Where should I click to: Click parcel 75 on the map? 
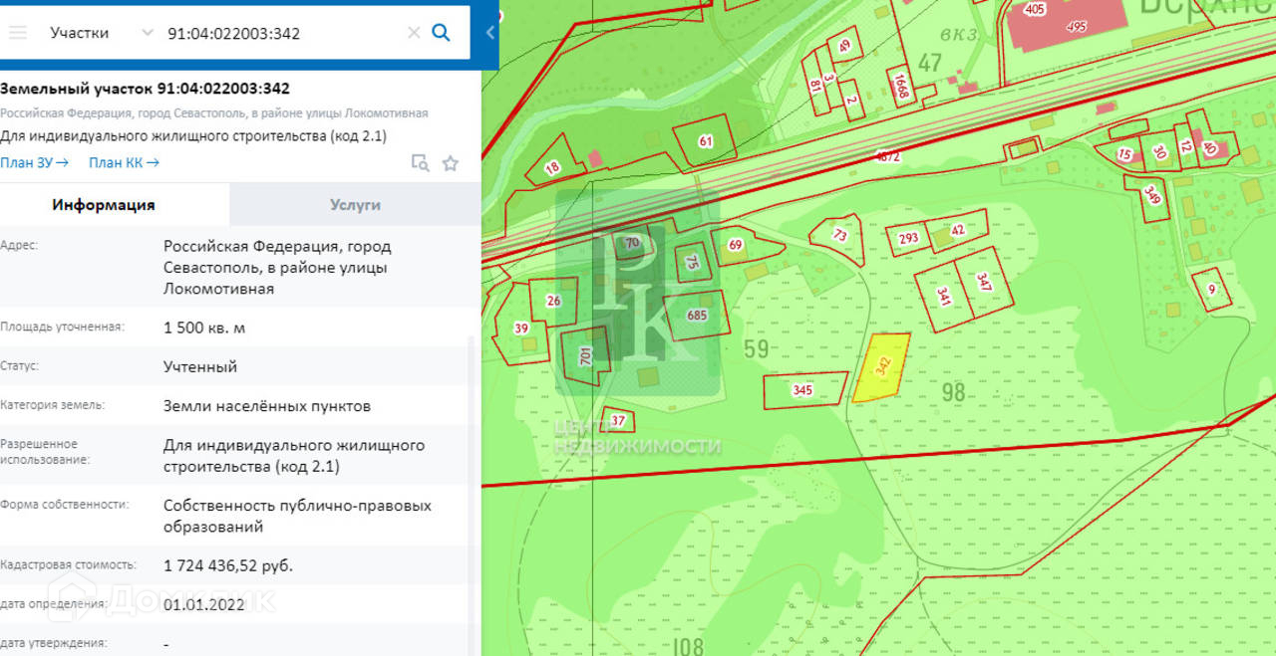(x=693, y=262)
